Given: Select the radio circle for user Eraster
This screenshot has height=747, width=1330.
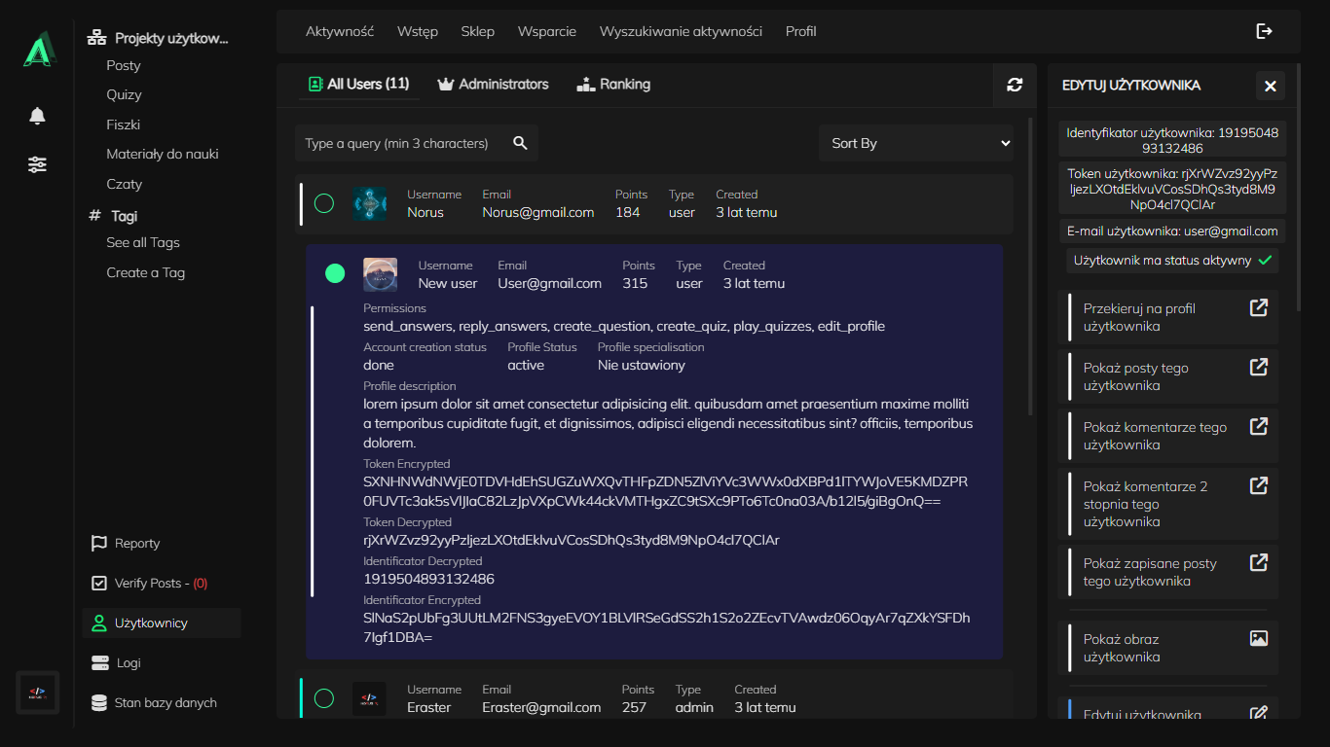Looking at the screenshot, I should (x=324, y=698).
